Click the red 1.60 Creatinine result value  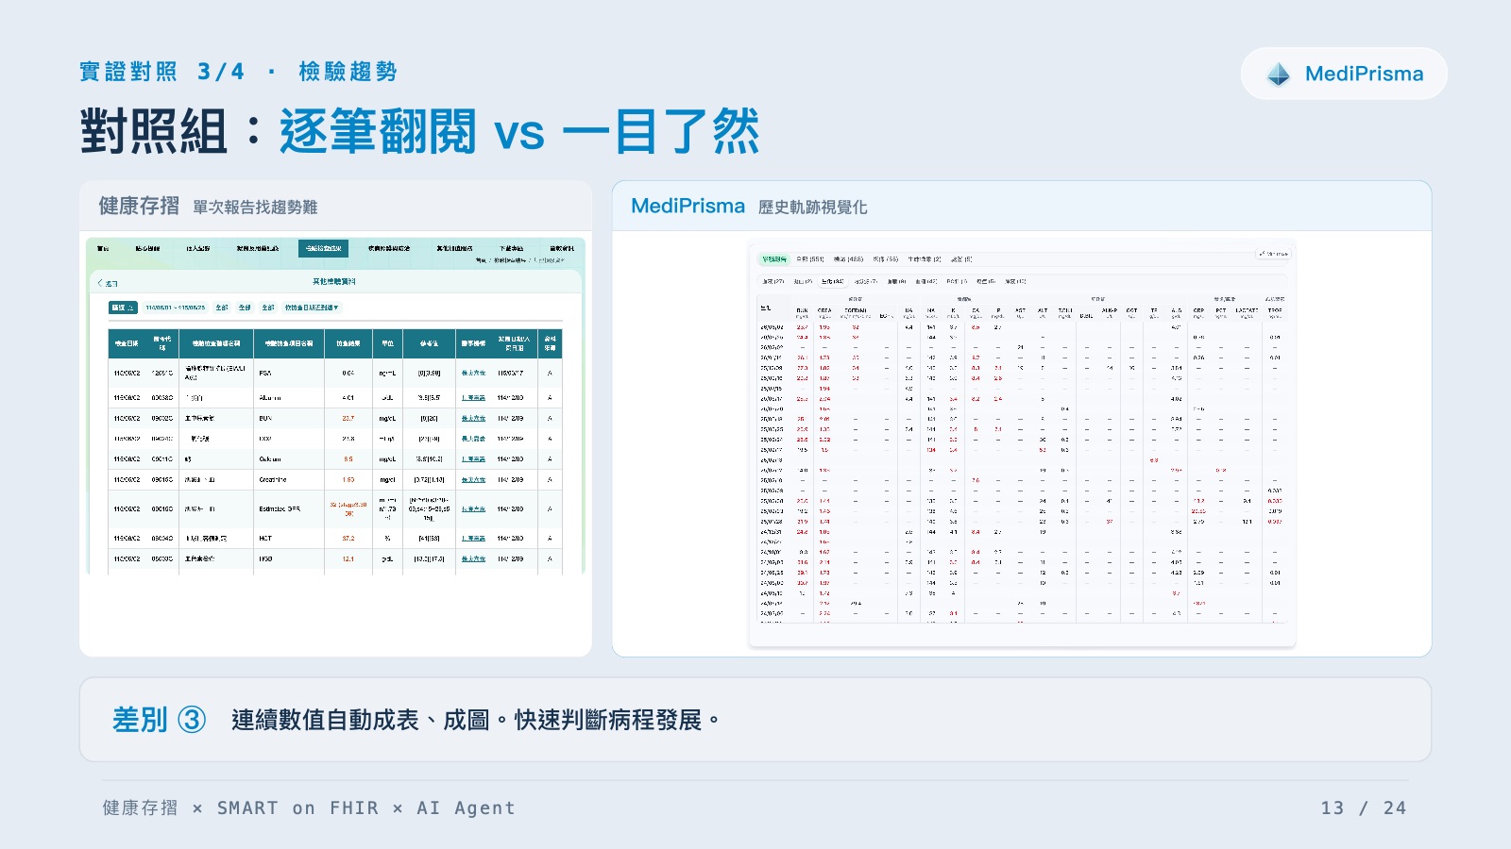pyautogui.click(x=348, y=480)
